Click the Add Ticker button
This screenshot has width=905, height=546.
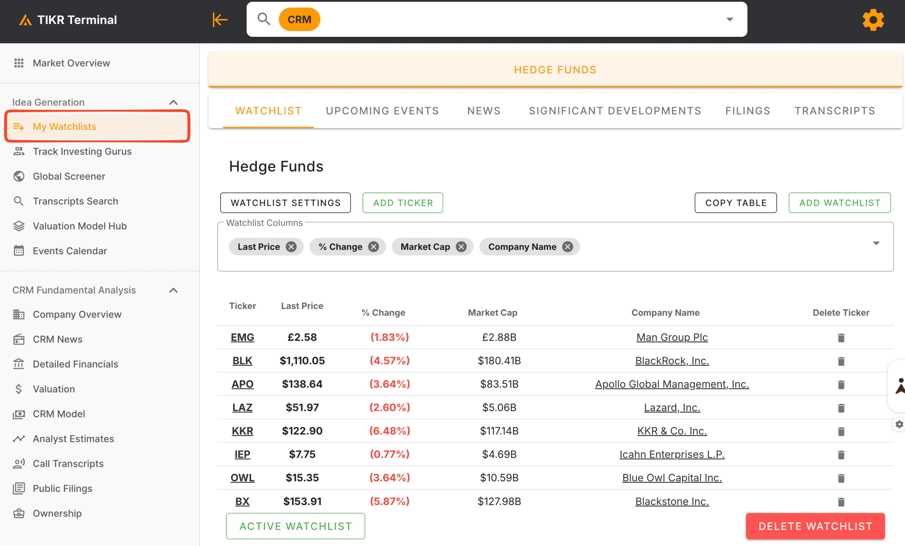click(403, 203)
